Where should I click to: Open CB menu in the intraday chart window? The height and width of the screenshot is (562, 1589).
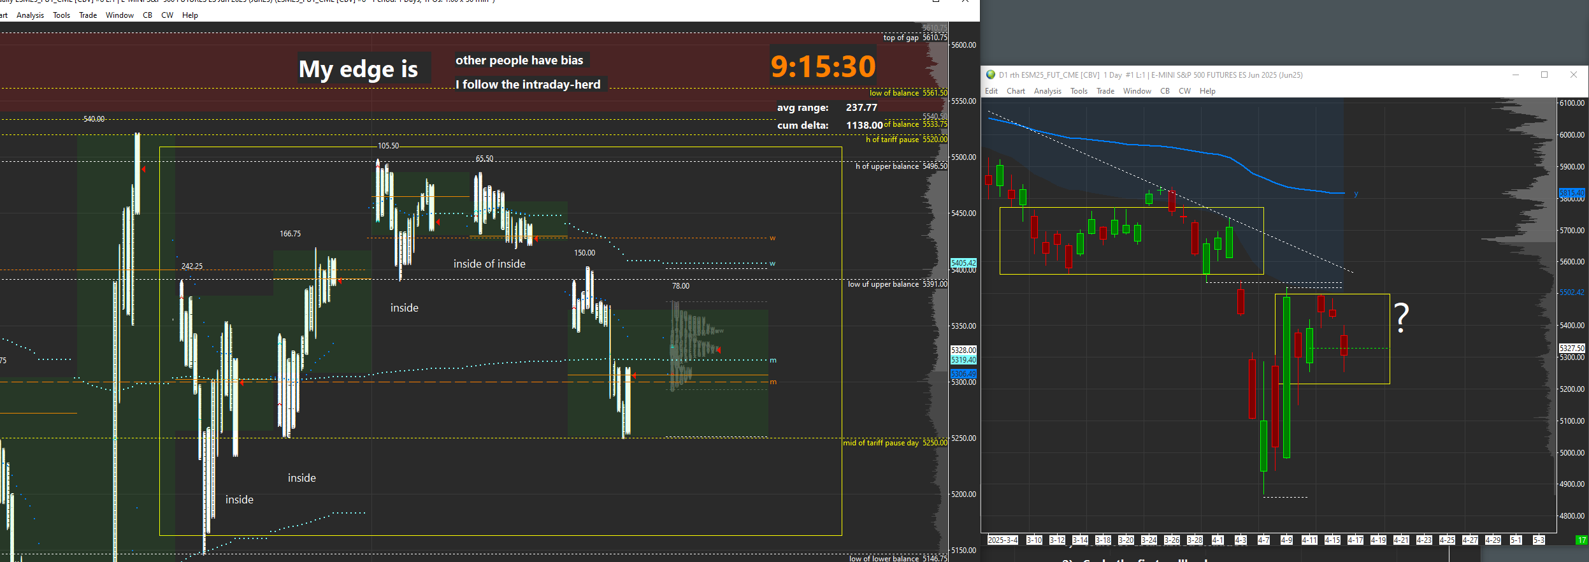(148, 15)
